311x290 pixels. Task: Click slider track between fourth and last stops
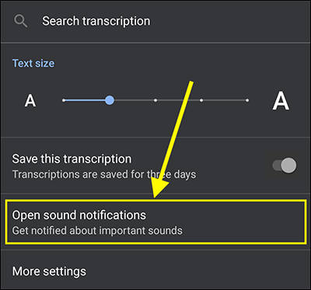coord(225,100)
